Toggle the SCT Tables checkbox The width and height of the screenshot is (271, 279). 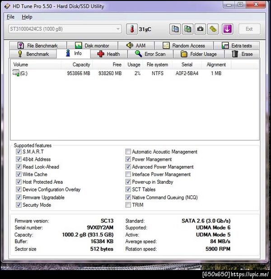point(128,189)
